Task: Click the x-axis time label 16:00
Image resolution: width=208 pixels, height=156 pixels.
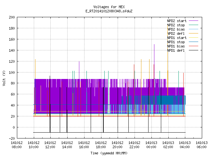Action: 84,147
